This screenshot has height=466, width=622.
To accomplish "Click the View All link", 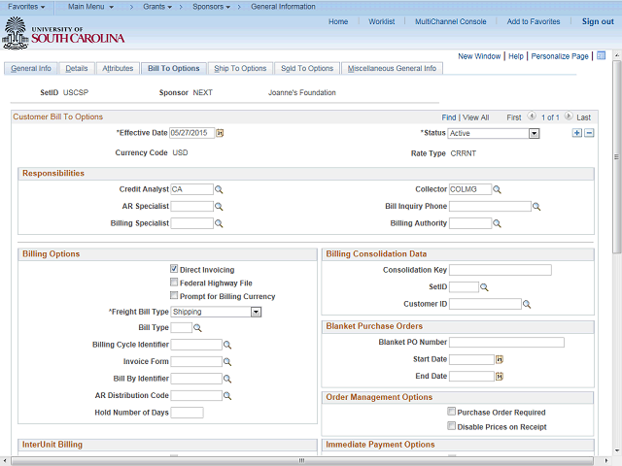I will point(475,117).
